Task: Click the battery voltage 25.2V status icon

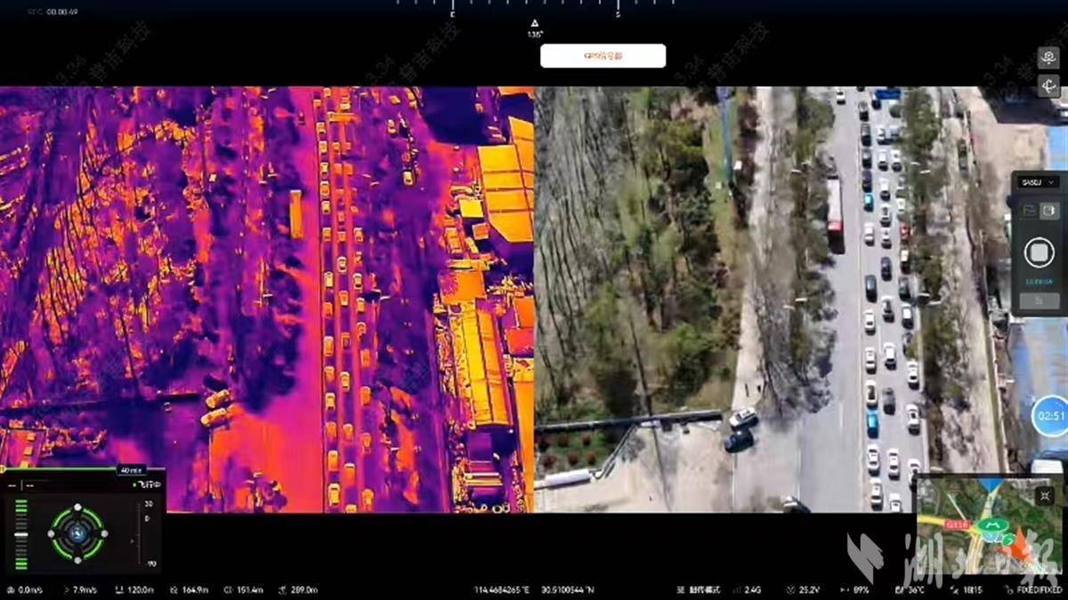Action: click(789, 590)
